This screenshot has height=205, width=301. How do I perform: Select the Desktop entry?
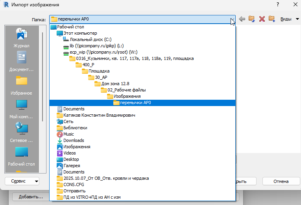(142, 159)
